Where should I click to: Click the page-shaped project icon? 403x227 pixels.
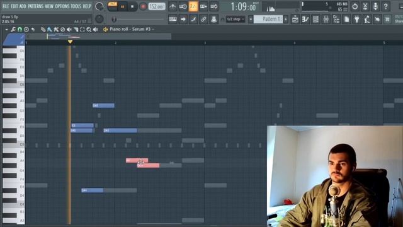[x=346, y=20]
